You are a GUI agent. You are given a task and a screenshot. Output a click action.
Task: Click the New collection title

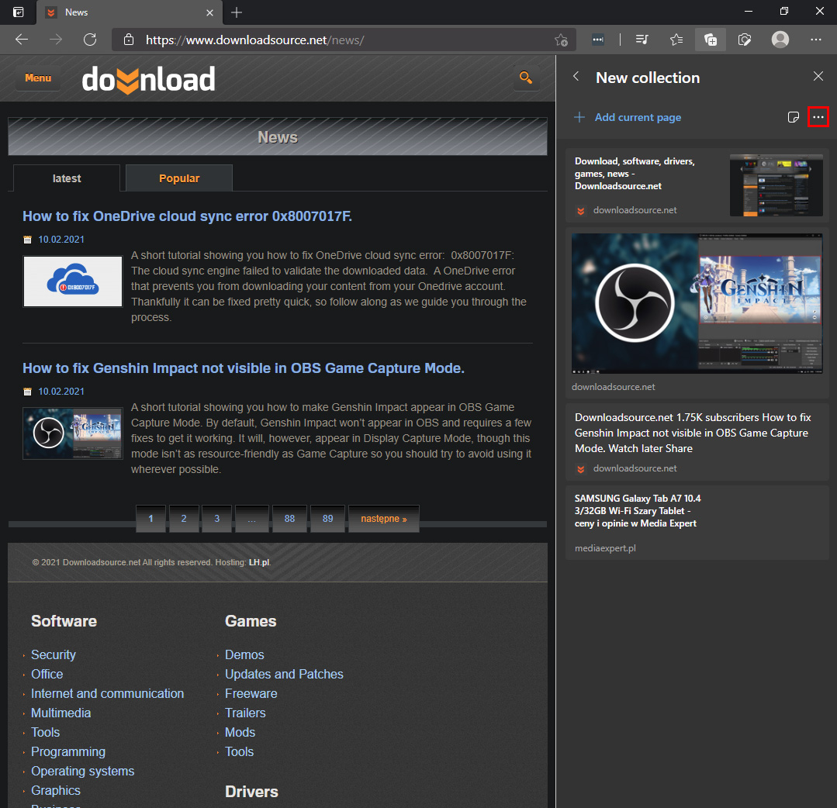pyautogui.click(x=648, y=78)
